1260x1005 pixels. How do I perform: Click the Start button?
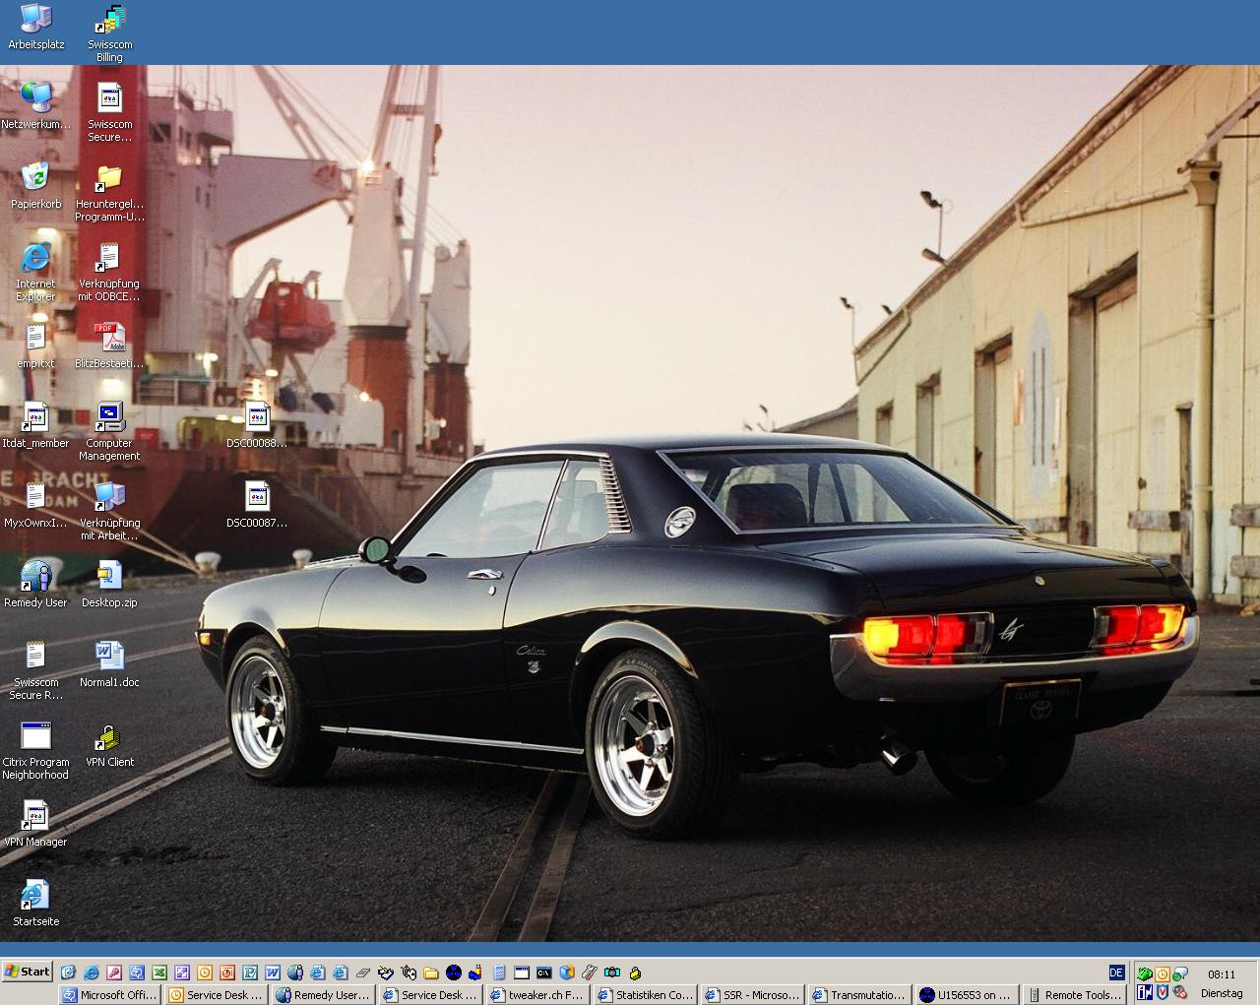27,972
